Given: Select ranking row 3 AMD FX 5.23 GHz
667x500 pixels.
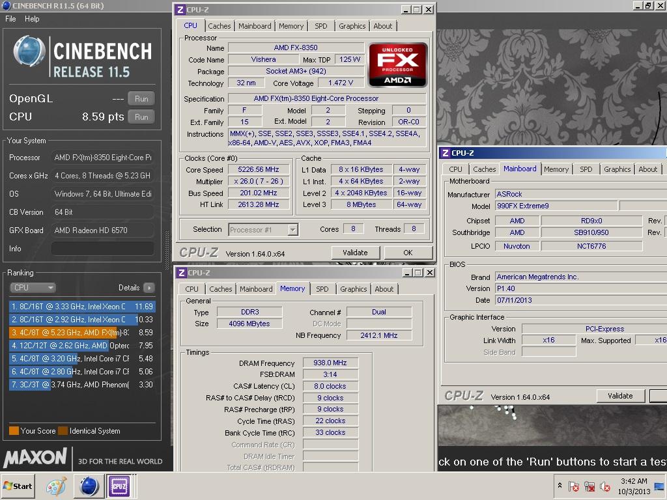Looking at the screenshot, I should [x=82, y=333].
